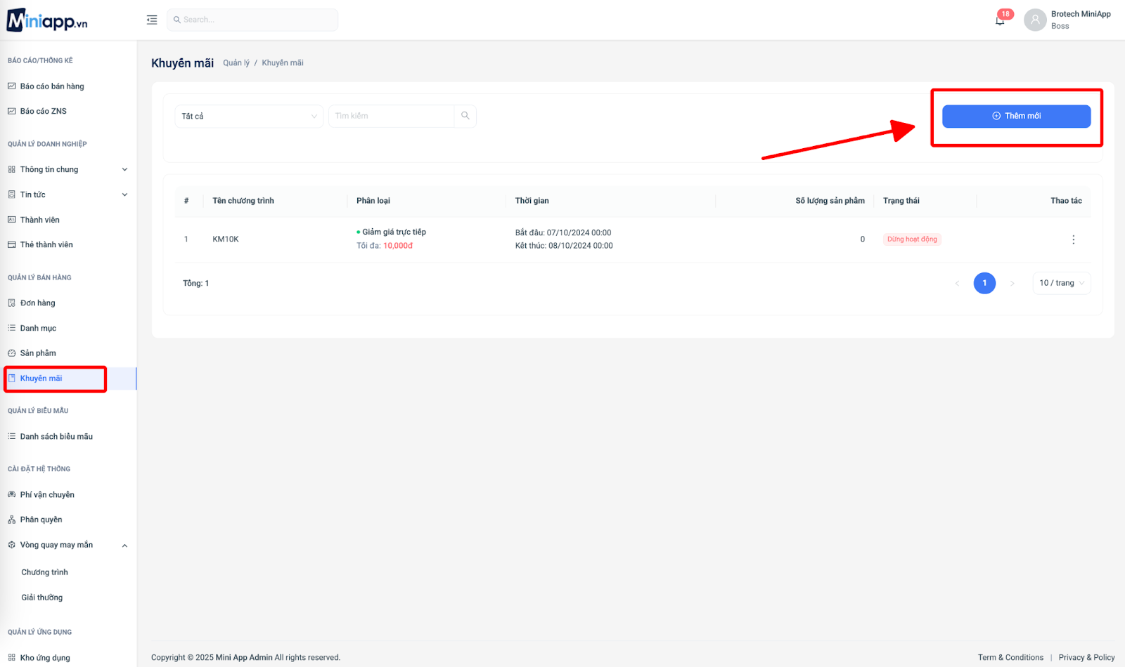The width and height of the screenshot is (1125, 667).
Task: Click the Quản lý breadcrumb link
Action: tap(236, 63)
